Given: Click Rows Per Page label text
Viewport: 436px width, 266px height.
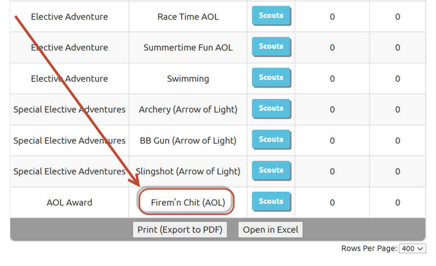Looking at the screenshot, I should pos(369,248).
